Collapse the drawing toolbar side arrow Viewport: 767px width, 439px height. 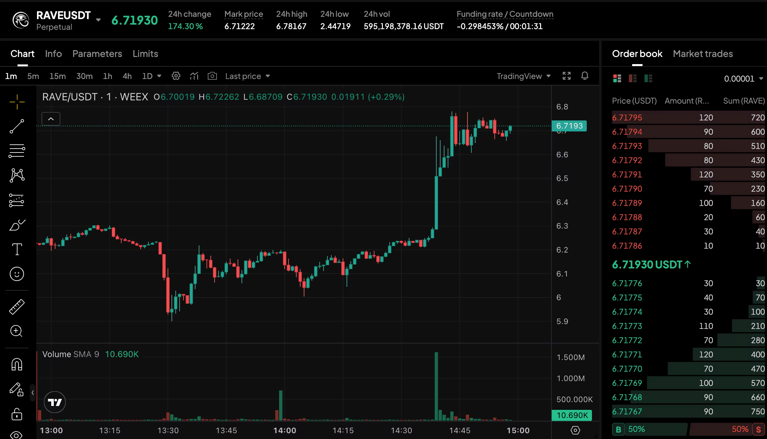[x=33, y=393]
